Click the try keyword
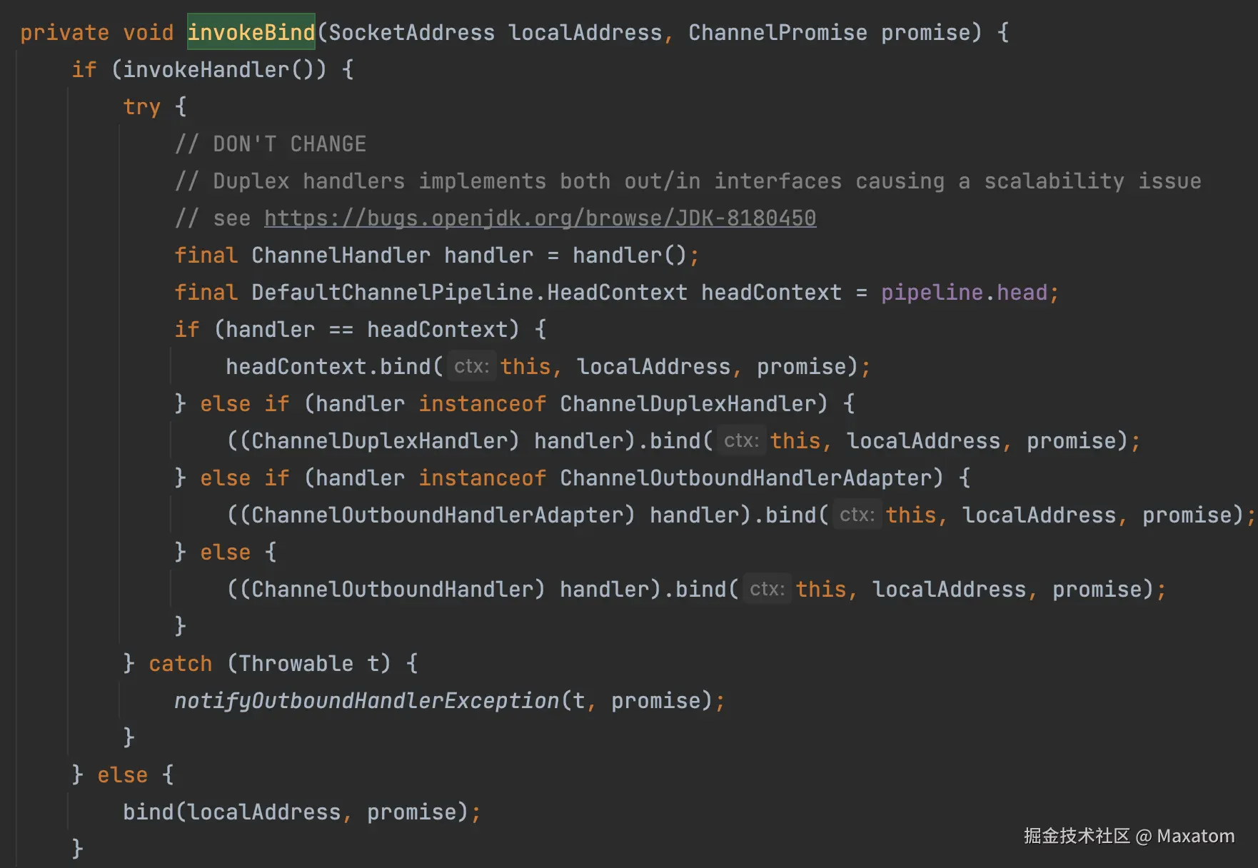Image resolution: width=1258 pixels, height=868 pixels. (x=141, y=107)
